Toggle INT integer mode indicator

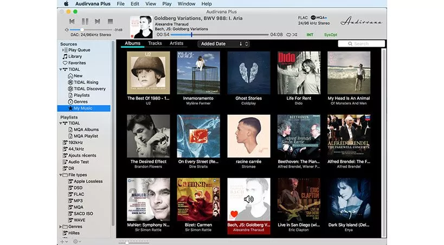point(310,35)
